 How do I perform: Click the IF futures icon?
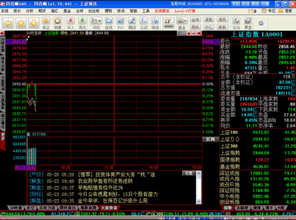(x=169, y=23)
